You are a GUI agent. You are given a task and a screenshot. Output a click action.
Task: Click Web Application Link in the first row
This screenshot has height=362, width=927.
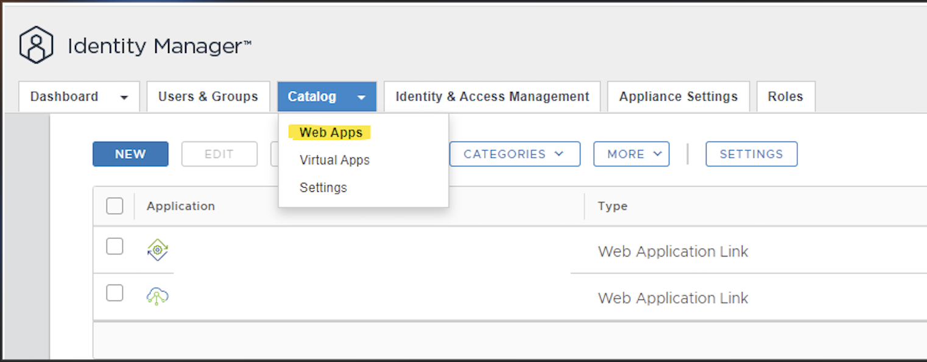pyautogui.click(x=673, y=251)
